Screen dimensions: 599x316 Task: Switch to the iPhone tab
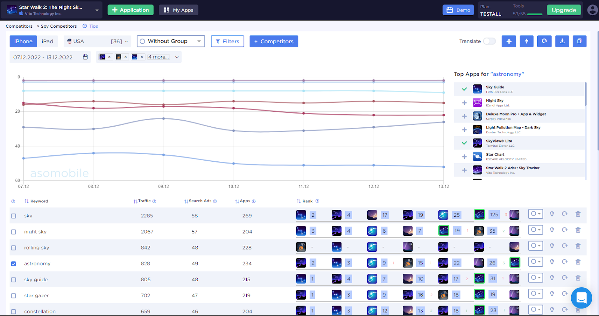coord(23,41)
